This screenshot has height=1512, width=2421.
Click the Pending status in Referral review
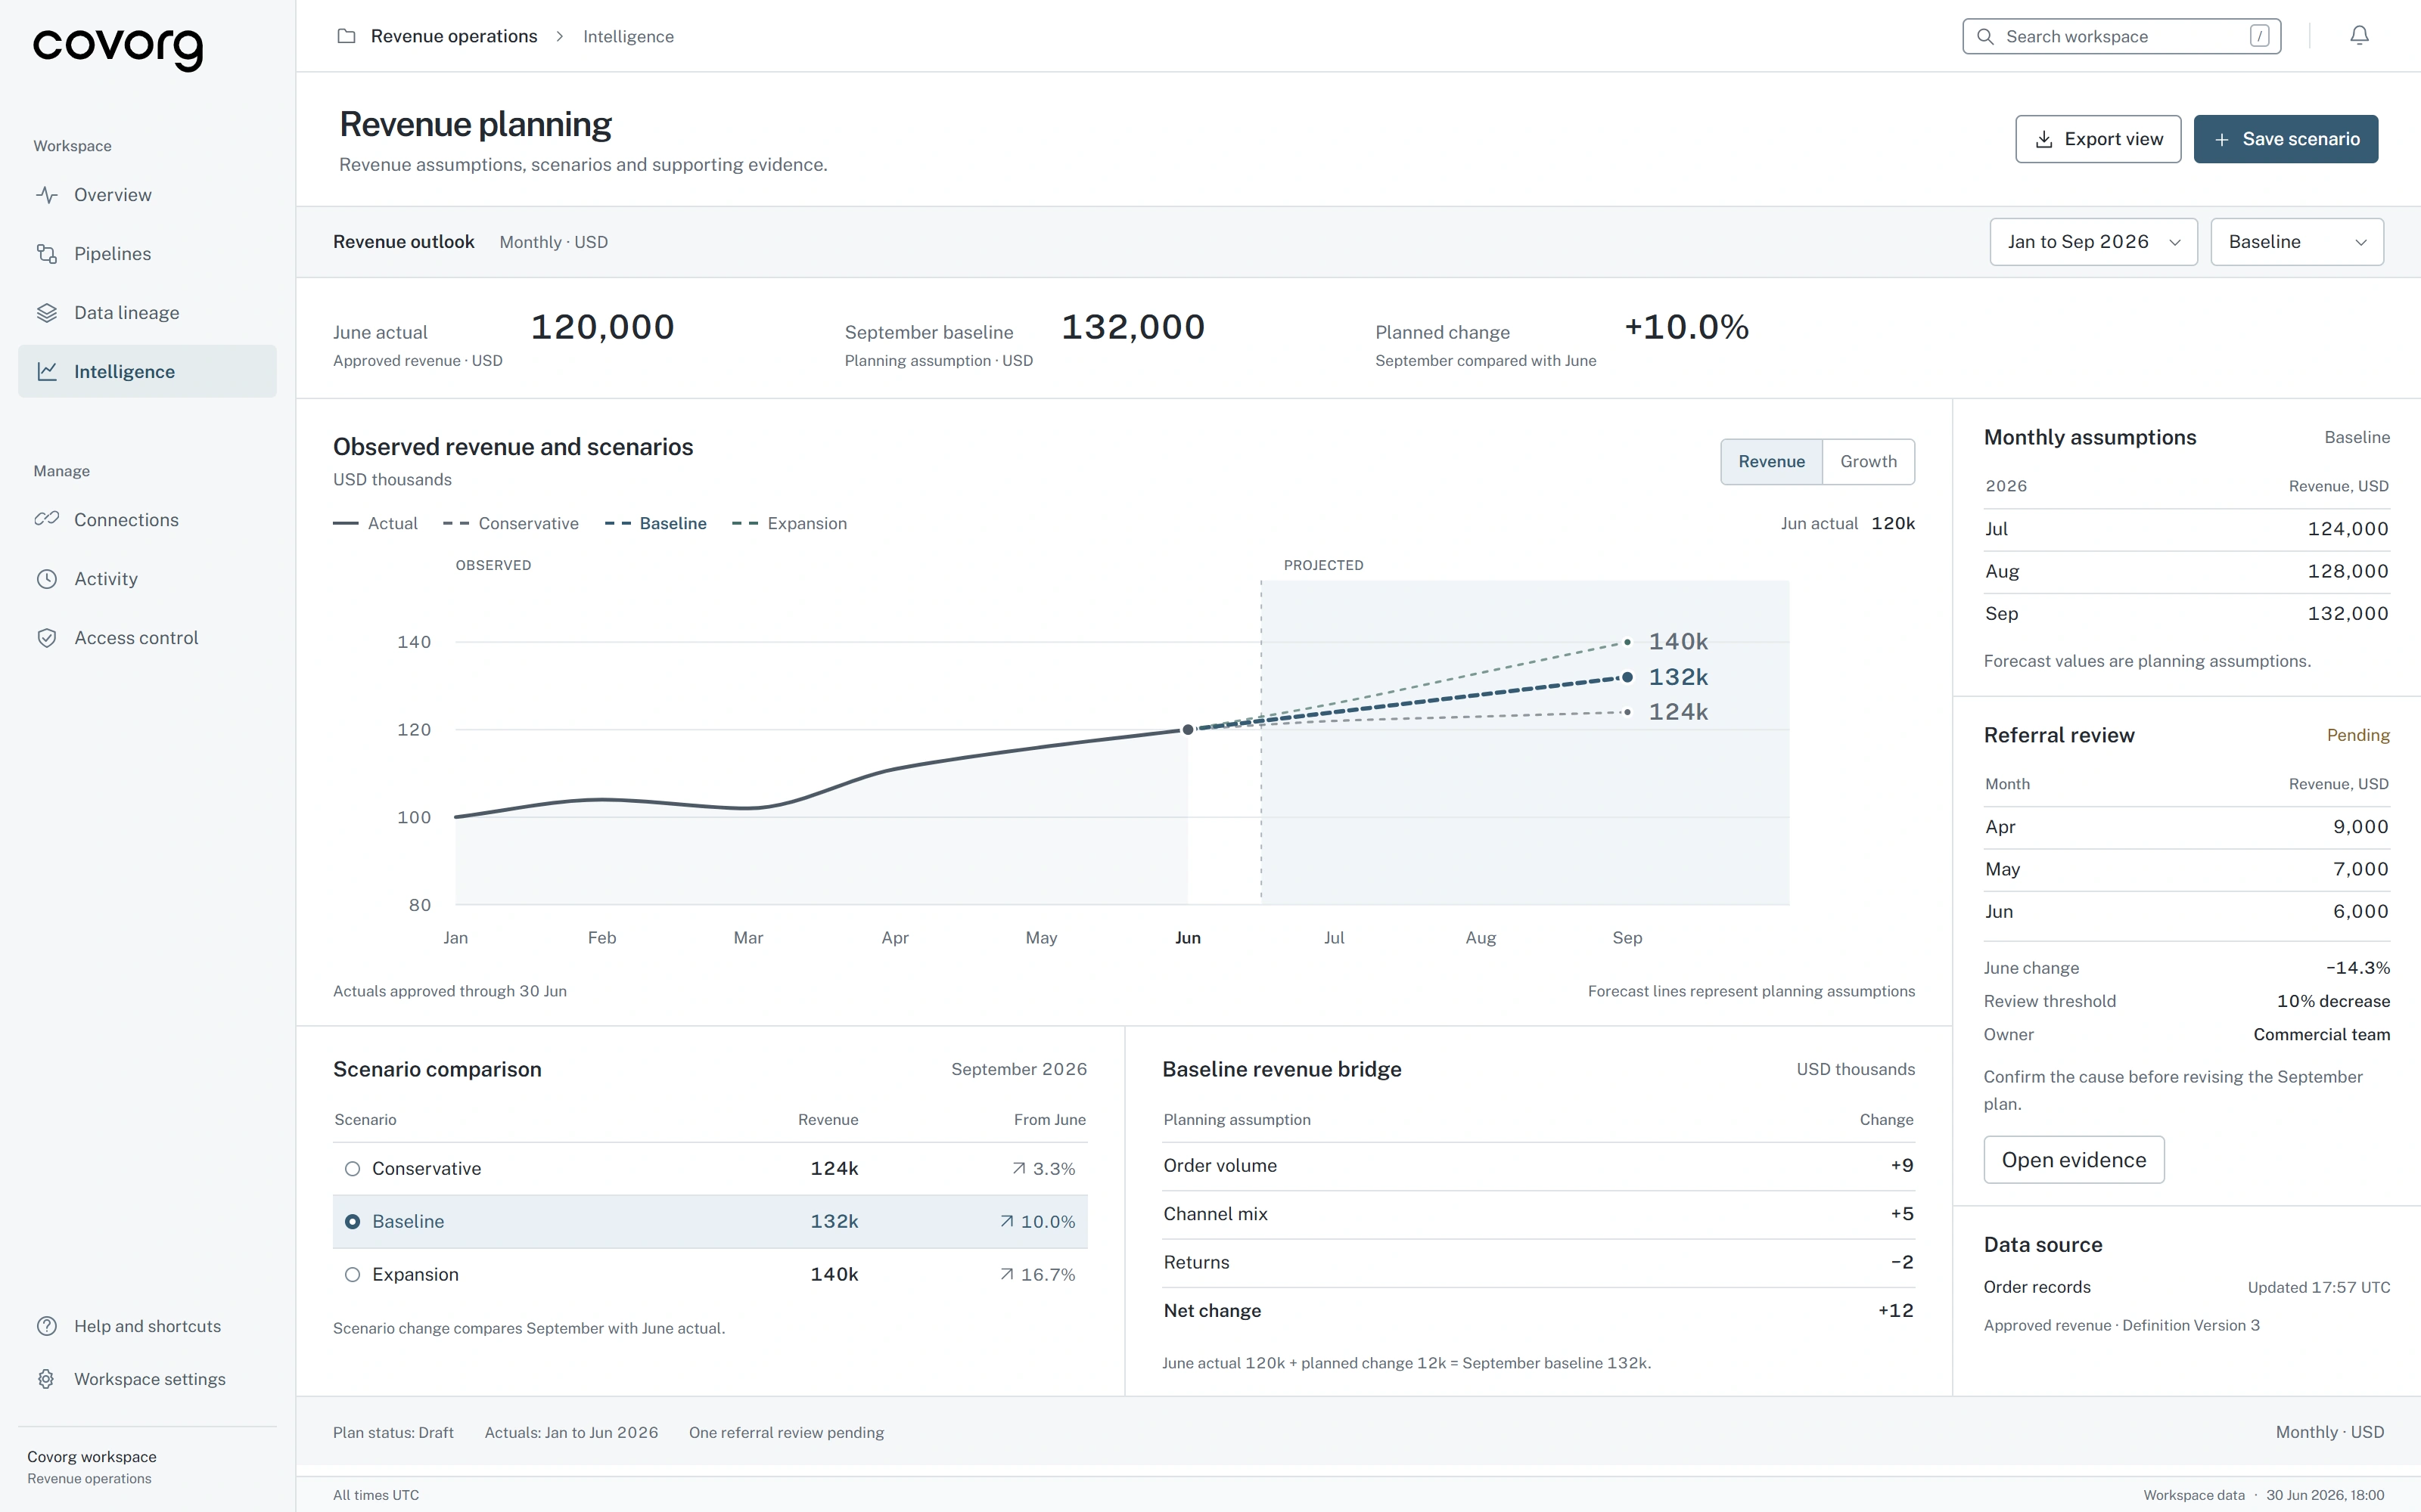pos(2358,736)
